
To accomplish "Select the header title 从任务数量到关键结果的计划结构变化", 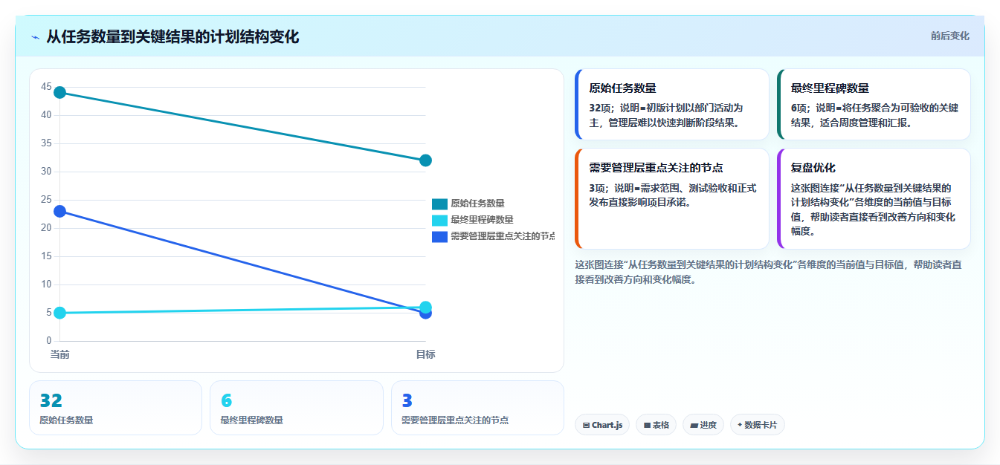I will (x=172, y=36).
